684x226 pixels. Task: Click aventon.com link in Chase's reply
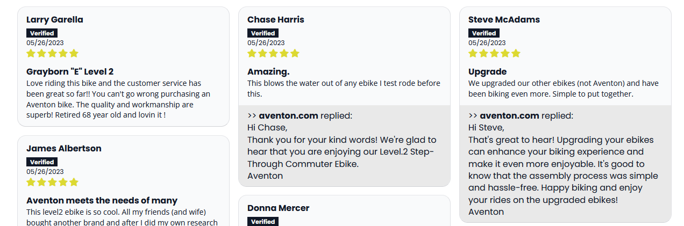(x=288, y=115)
